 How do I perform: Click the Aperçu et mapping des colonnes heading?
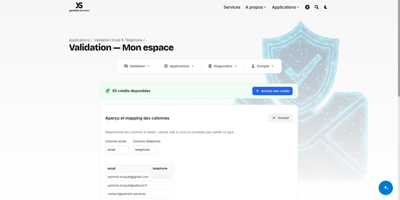coord(137,118)
